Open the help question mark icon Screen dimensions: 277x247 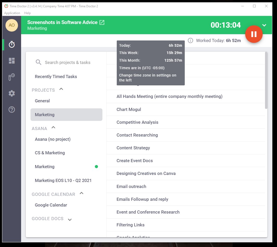click(12, 110)
